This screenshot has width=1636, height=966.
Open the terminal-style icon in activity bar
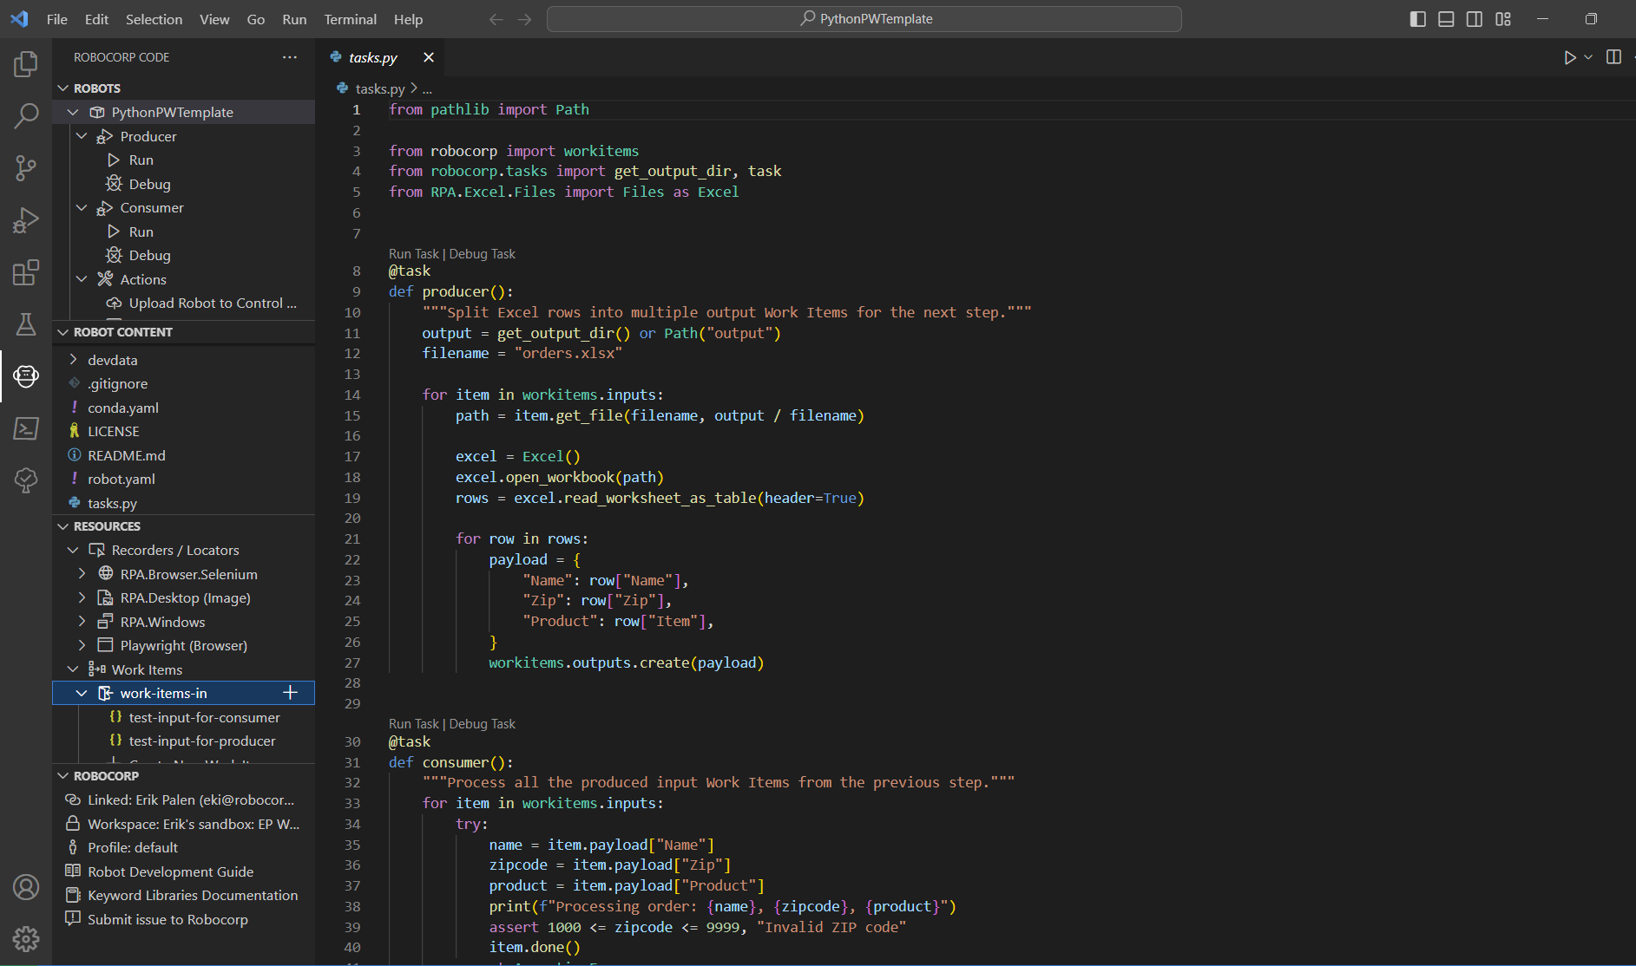(26, 428)
